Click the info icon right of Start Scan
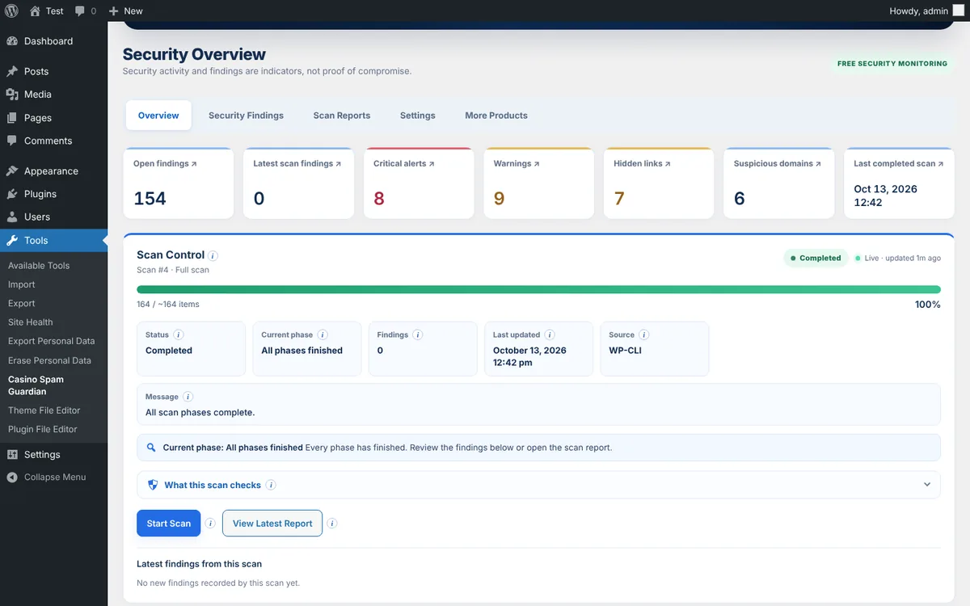This screenshot has width=970, height=606. pos(210,524)
